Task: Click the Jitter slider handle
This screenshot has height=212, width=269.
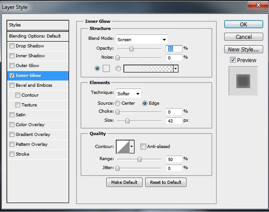Action: point(117,168)
